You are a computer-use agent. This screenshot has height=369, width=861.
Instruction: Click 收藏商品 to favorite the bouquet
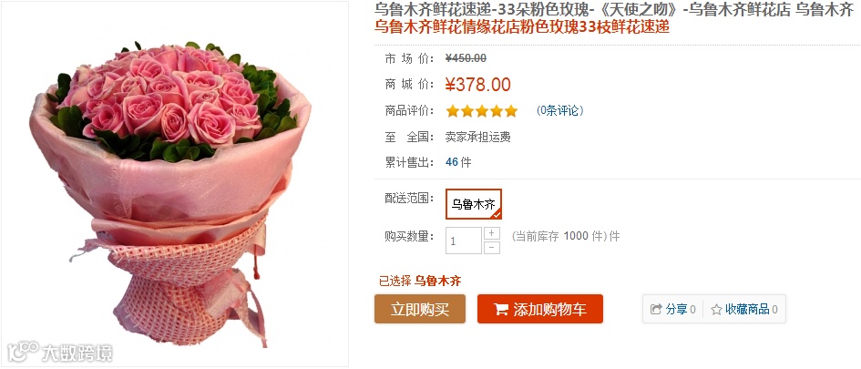click(747, 309)
